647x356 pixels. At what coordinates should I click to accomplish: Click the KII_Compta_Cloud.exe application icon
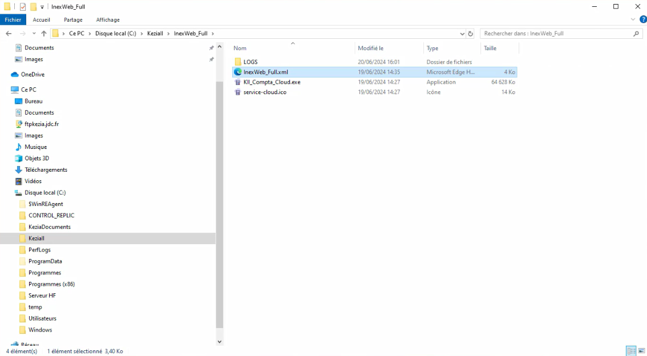tap(238, 82)
